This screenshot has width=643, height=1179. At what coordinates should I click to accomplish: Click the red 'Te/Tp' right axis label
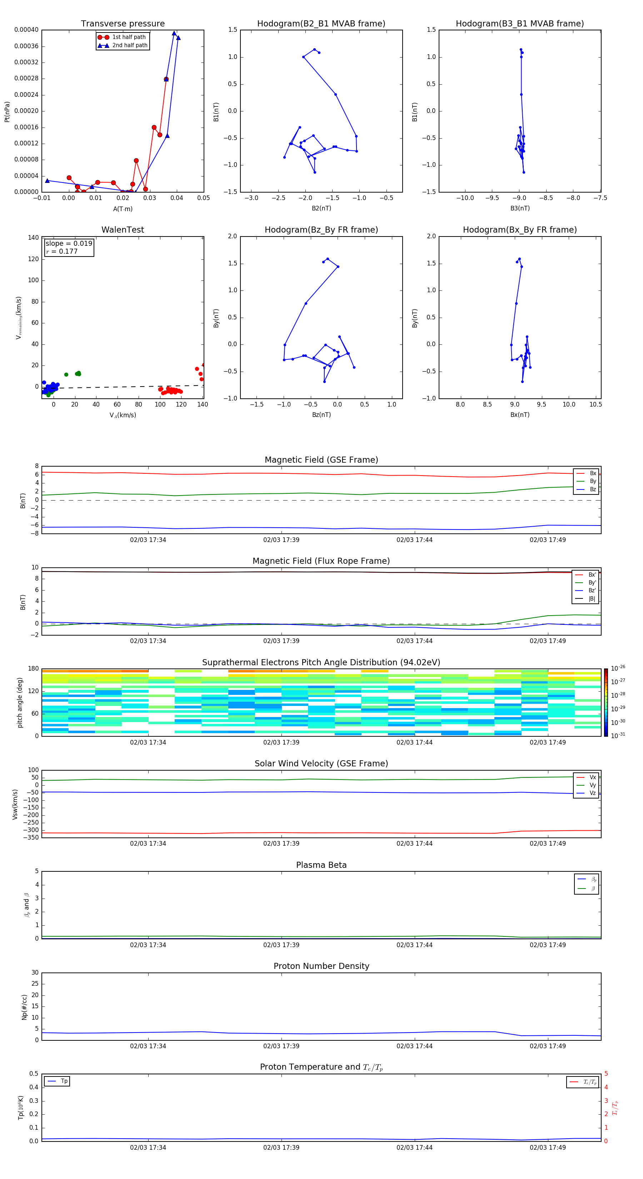point(615,1108)
